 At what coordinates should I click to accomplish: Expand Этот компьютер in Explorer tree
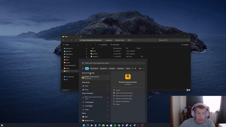[63, 77]
